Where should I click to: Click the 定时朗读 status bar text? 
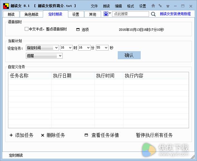pyautogui.click(x=16, y=155)
